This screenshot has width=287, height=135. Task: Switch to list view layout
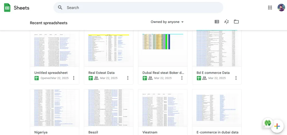click(217, 22)
